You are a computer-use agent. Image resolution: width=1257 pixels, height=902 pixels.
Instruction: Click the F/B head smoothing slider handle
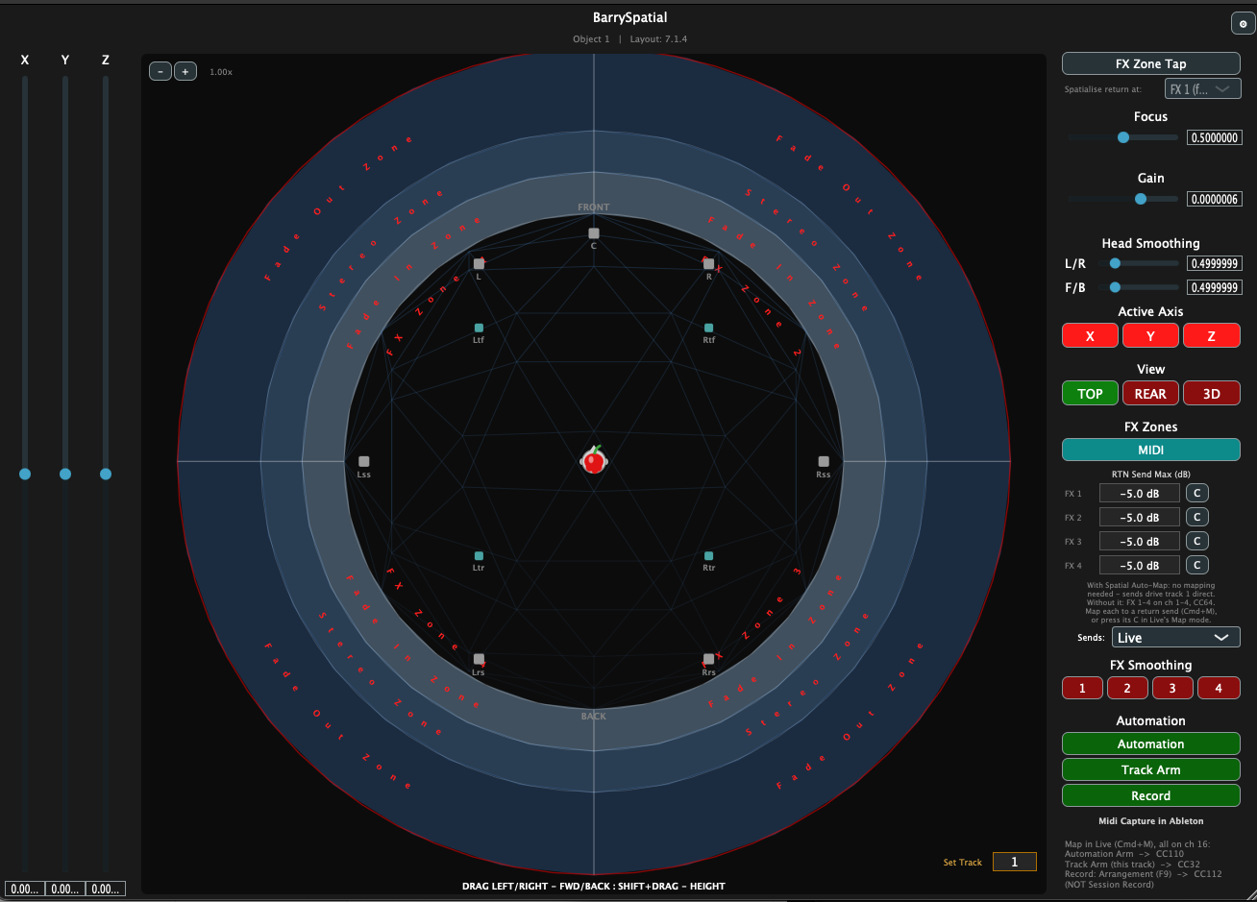pos(1115,286)
